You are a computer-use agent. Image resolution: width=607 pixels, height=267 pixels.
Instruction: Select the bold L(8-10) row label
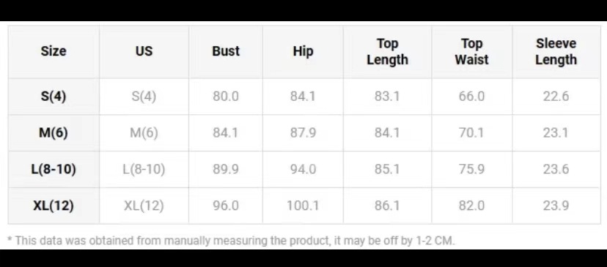[54, 169]
